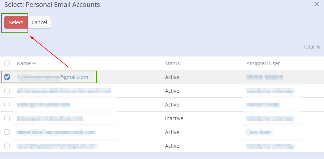The image size is (324, 159).
Task: Click the 'Total: 6' count label
Action: pos(311,47)
